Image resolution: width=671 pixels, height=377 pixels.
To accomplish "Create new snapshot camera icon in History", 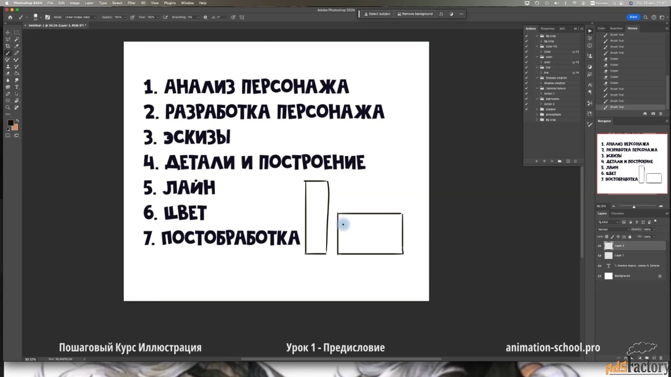I will (x=653, y=114).
